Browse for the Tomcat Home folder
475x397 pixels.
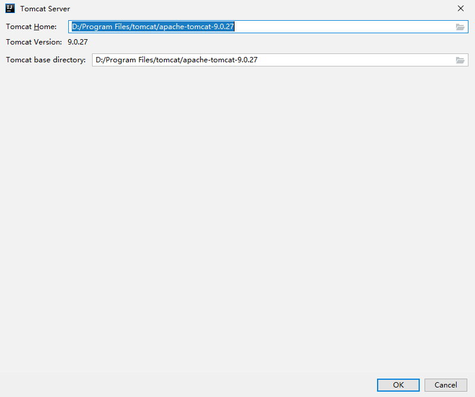point(460,27)
